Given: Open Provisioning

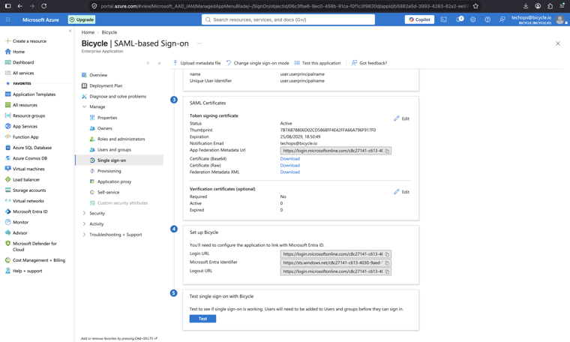Looking at the screenshot, I should 109,171.
